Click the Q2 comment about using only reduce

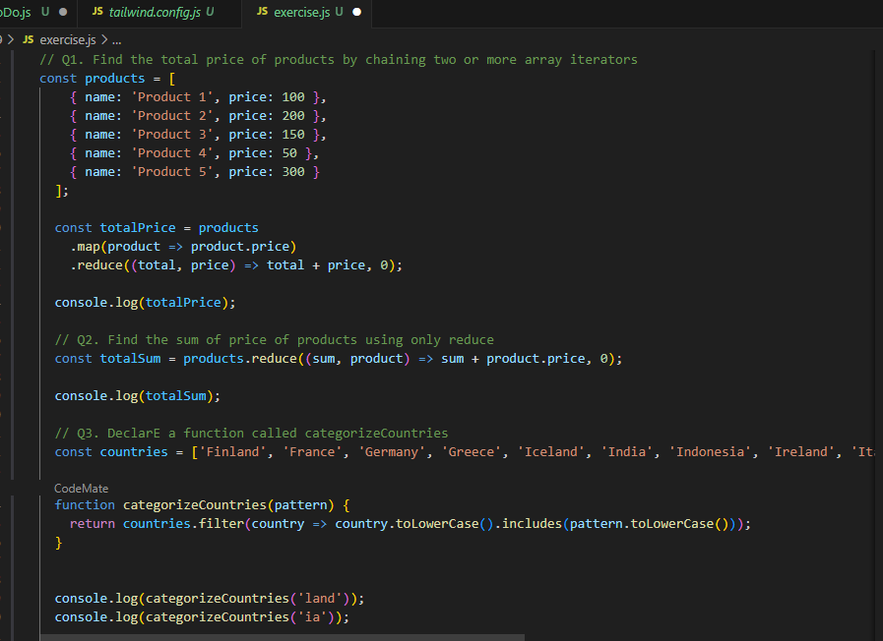(x=275, y=339)
